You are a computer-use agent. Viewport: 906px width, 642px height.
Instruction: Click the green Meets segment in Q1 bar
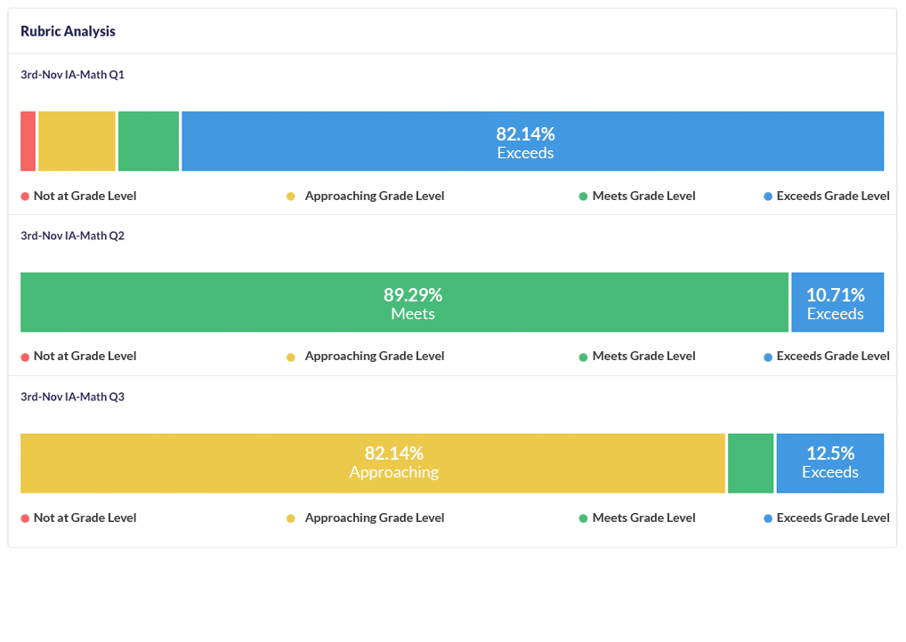(x=149, y=141)
